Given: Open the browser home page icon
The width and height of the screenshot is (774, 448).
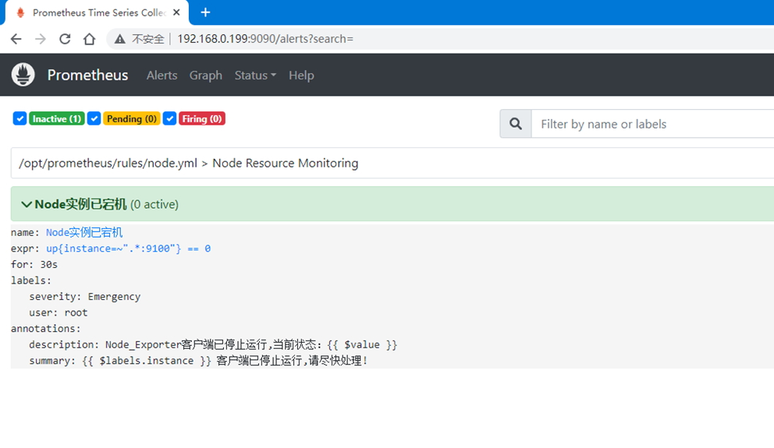Looking at the screenshot, I should [90, 39].
